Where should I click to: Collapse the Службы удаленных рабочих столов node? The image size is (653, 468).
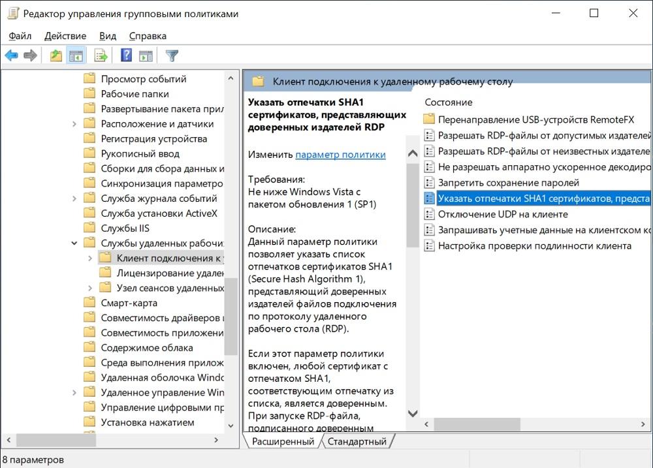pyautogui.click(x=74, y=243)
